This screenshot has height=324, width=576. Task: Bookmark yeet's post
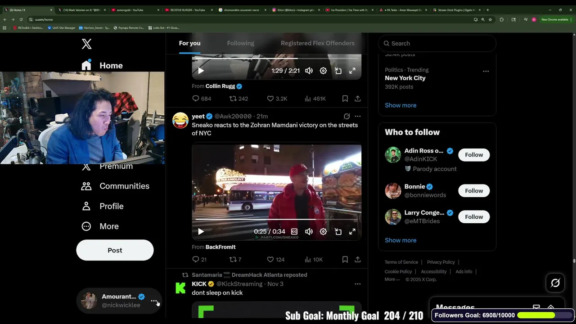click(x=345, y=260)
